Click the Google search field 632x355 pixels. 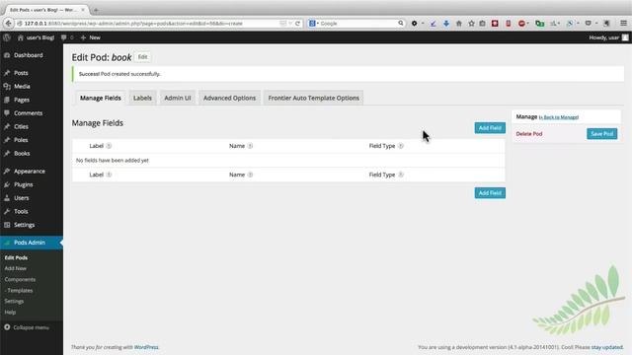(358, 24)
